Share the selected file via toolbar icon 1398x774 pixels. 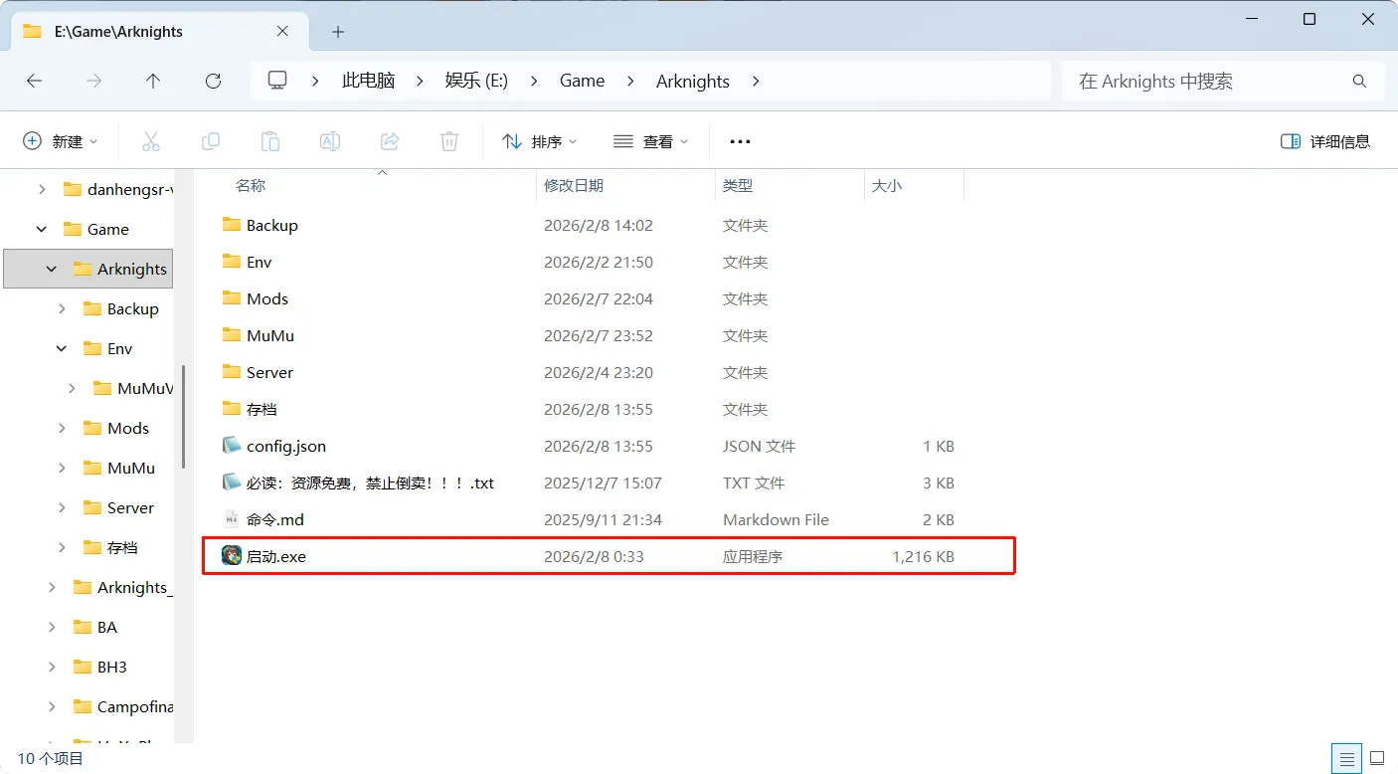coord(389,140)
